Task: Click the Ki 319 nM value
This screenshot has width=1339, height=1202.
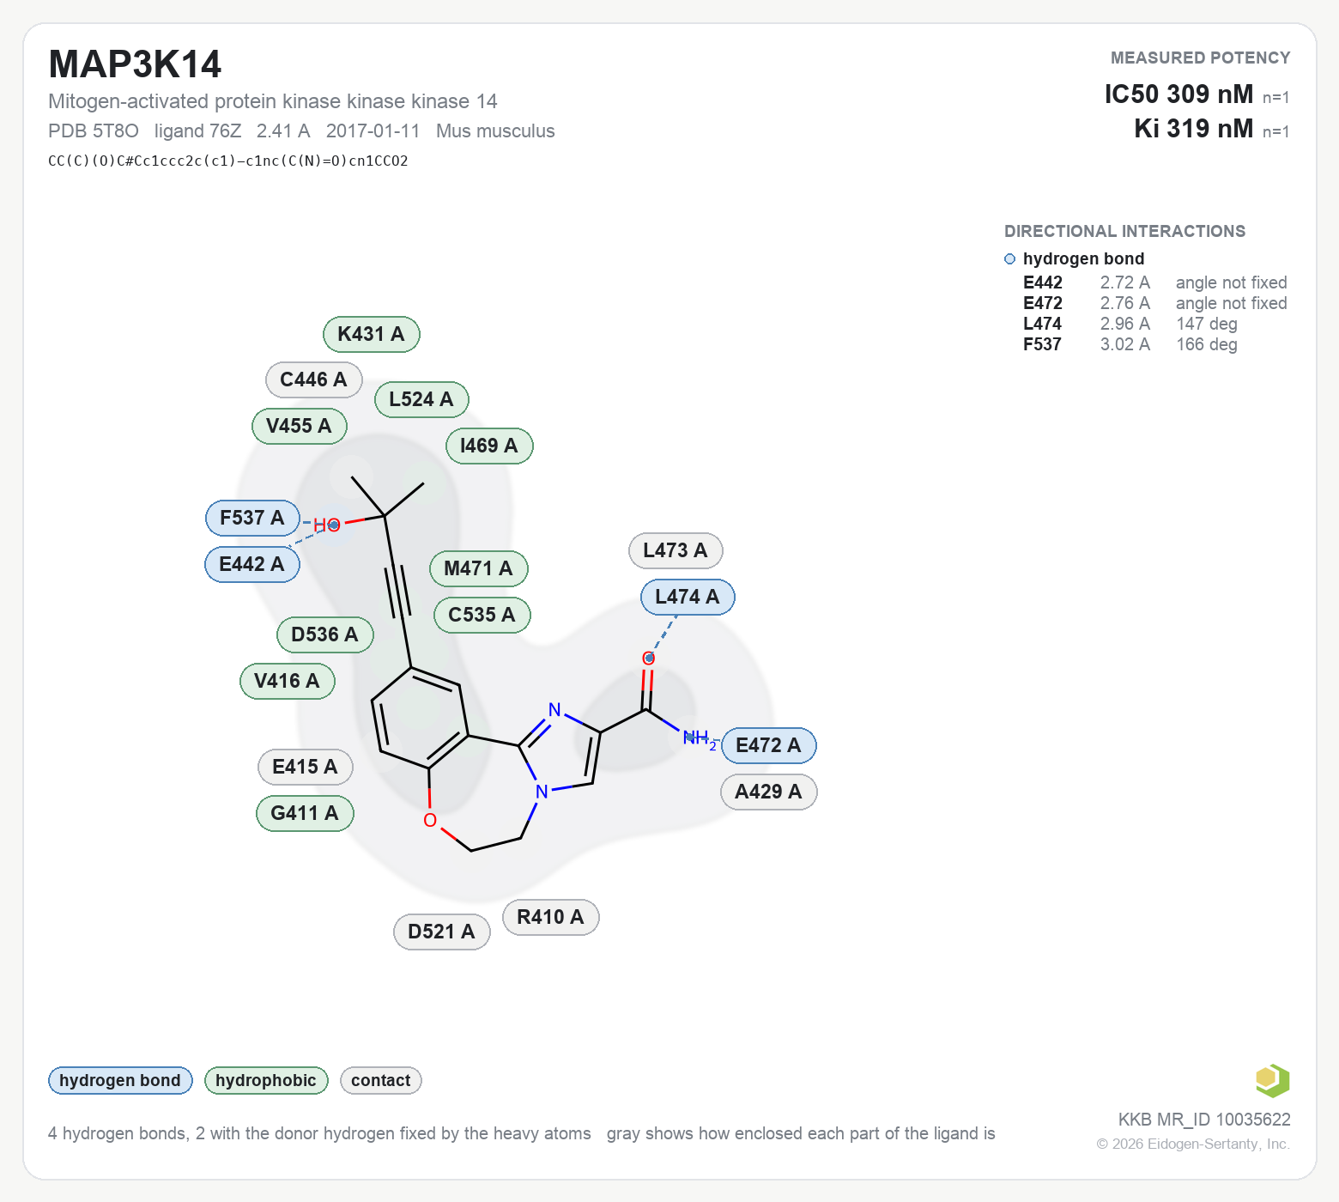Action: [x=1194, y=128]
